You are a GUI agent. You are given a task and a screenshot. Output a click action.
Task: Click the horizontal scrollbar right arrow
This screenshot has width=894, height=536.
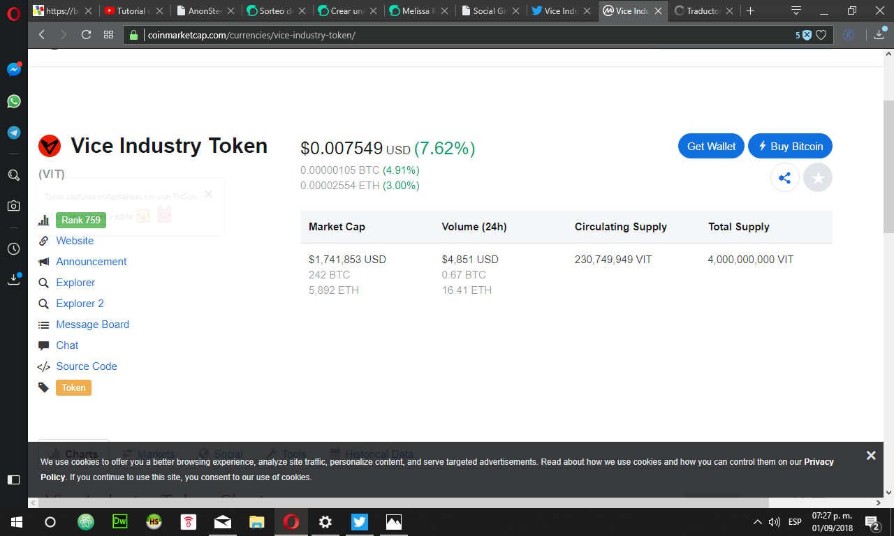[879, 502]
